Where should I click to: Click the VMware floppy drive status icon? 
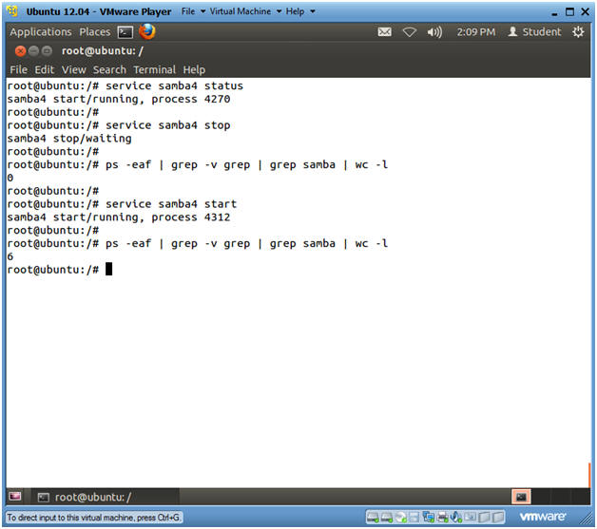414,518
